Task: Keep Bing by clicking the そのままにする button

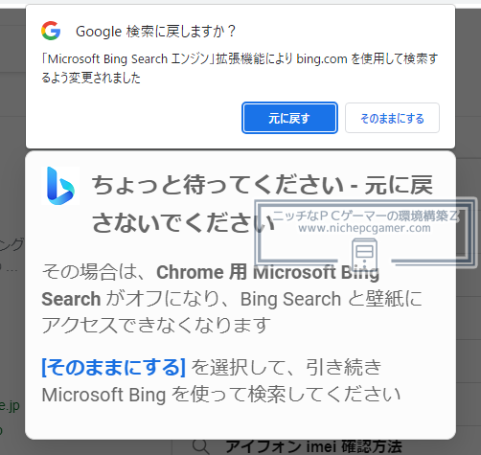Action: click(392, 118)
